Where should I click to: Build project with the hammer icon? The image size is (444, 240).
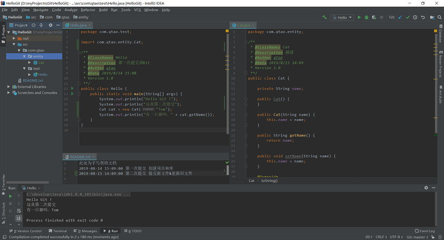325,17
